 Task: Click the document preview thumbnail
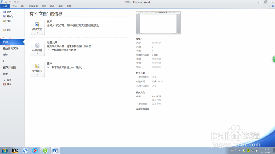pos(158,23)
